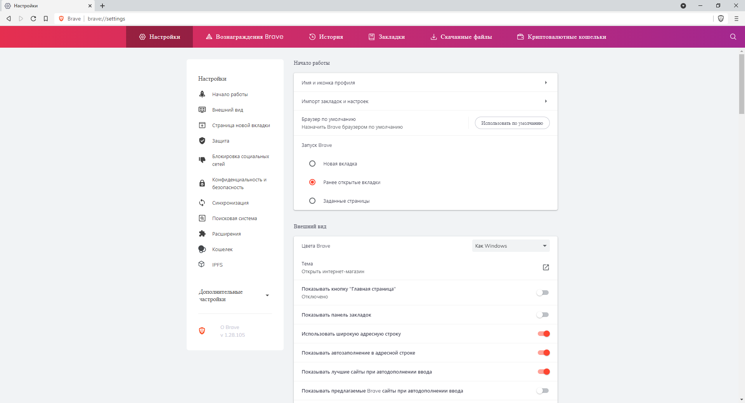Image resolution: width=745 pixels, height=403 pixels.
Task: Click Использовать по умолчанию button
Action: (x=512, y=123)
